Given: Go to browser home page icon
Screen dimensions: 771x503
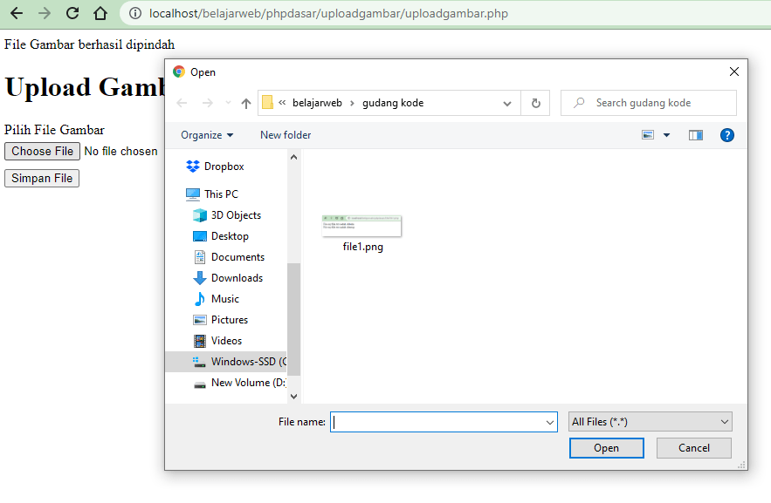Looking at the screenshot, I should (100, 13).
